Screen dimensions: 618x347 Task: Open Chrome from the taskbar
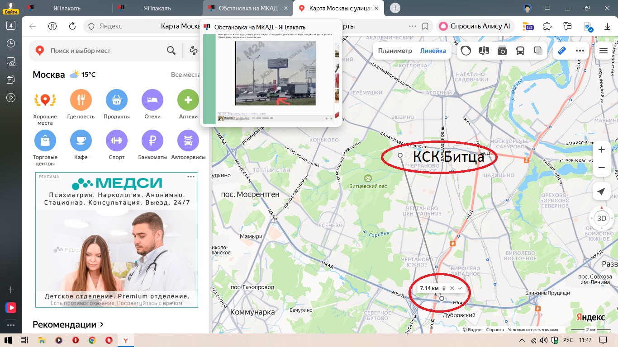coord(92,340)
